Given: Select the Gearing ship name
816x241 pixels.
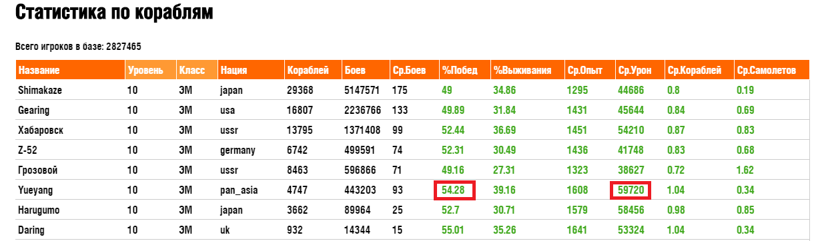Looking at the screenshot, I should click(x=34, y=110).
